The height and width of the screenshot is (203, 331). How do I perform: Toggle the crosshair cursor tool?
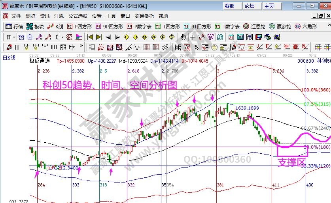[193, 37]
